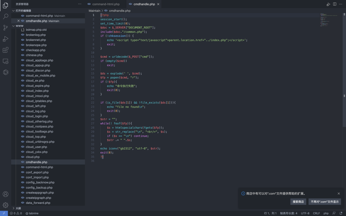Open the Search view in activity bar
The width and height of the screenshot is (346, 216).
(x=5, y=16)
